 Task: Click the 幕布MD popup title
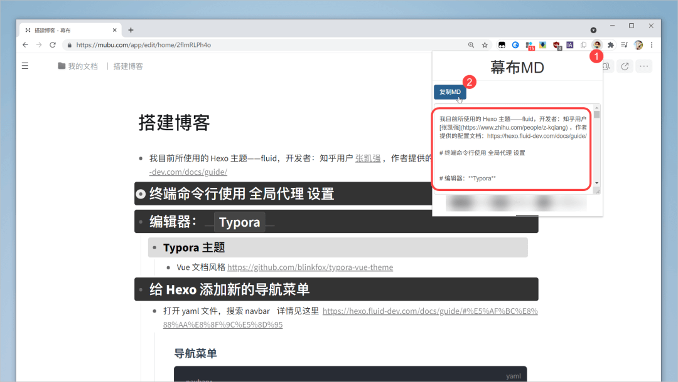click(x=517, y=67)
